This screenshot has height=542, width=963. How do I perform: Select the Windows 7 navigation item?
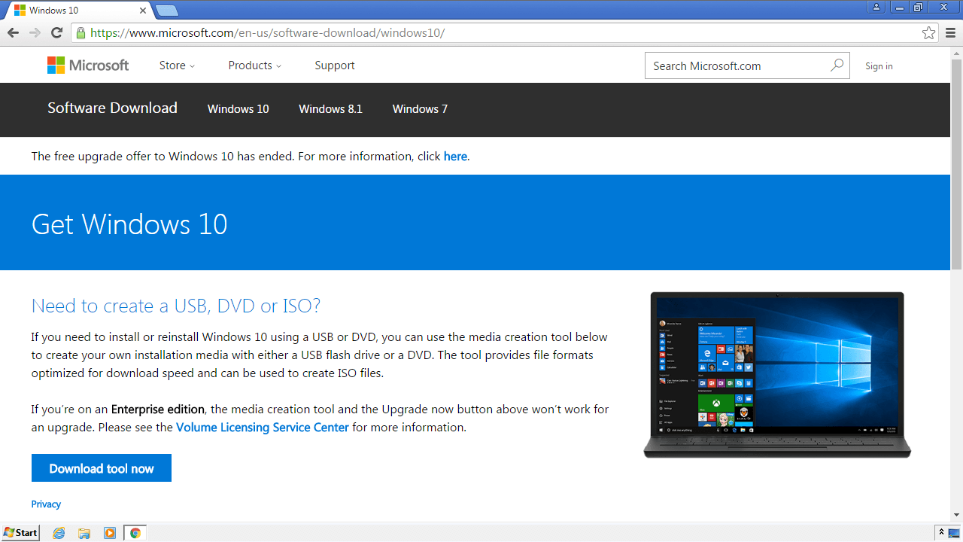click(x=420, y=109)
